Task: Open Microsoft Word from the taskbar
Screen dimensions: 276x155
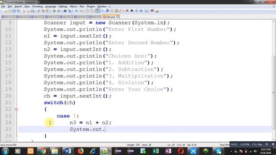Action: pos(68,151)
